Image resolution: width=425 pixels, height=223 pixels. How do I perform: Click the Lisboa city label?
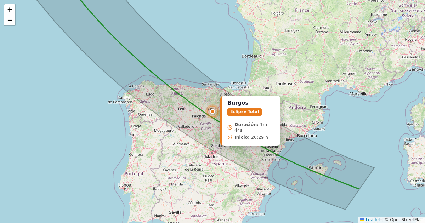tap(125, 185)
